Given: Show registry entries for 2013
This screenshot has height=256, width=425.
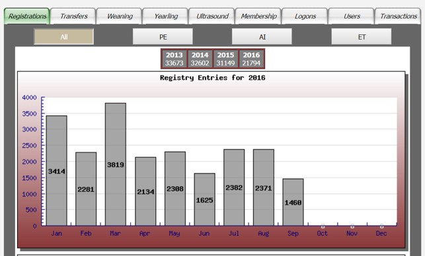Looking at the screenshot, I should 174,59.
